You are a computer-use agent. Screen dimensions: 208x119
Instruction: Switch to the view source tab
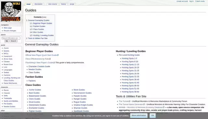(53, 4)
